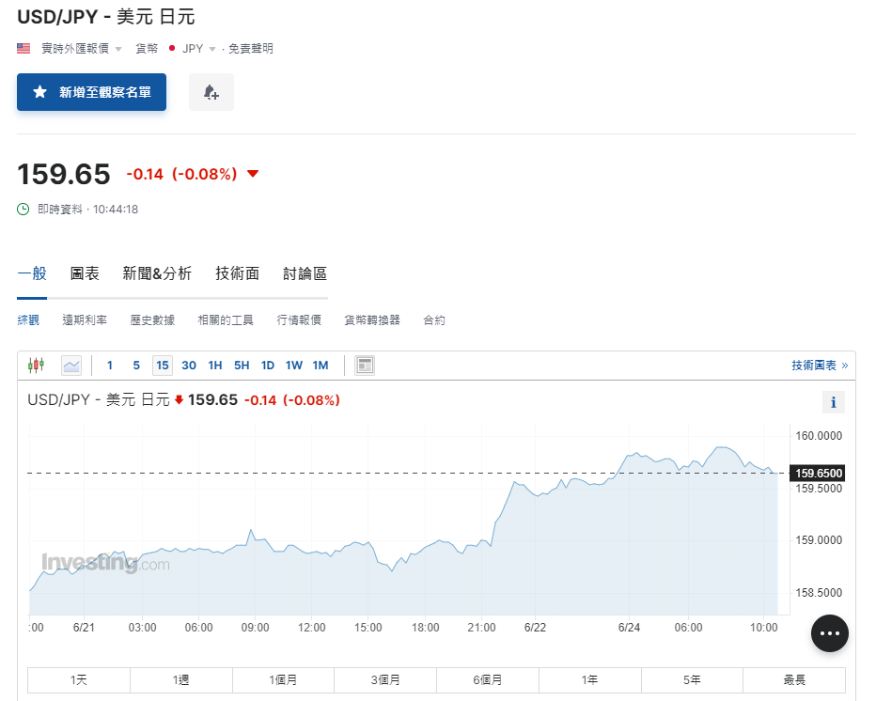
Task: Click the US flag icon
Action: tap(23, 47)
